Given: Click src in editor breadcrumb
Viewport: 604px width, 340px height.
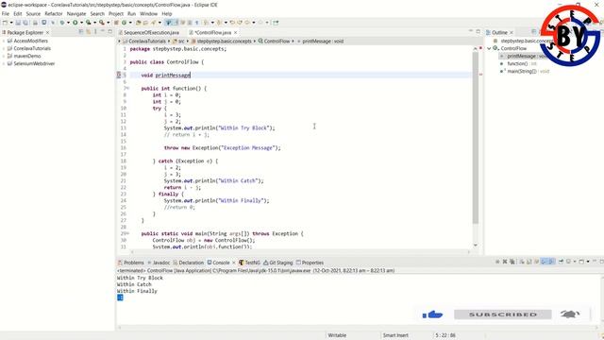Looking at the screenshot, I should 181,42.
